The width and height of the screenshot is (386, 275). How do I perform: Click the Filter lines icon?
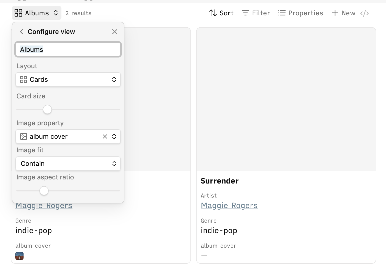(x=245, y=13)
